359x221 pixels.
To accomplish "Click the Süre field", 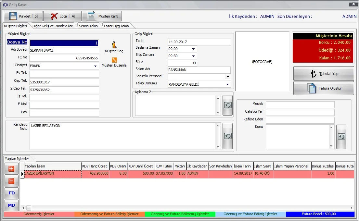I will (182, 63).
